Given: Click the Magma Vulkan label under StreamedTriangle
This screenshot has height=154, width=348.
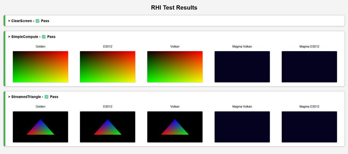Looking at the screenshot, I should tap(242, 107).
